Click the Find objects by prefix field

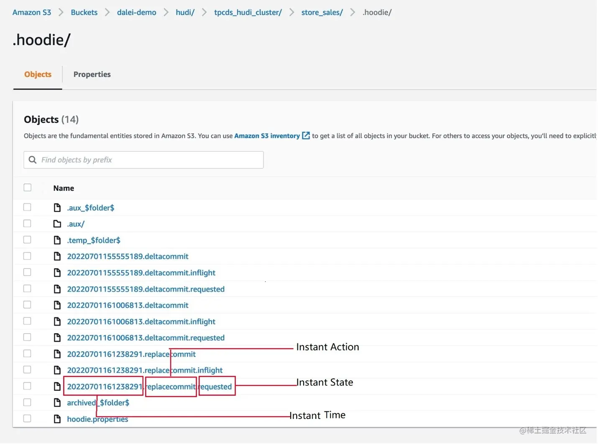click(143, 160)
